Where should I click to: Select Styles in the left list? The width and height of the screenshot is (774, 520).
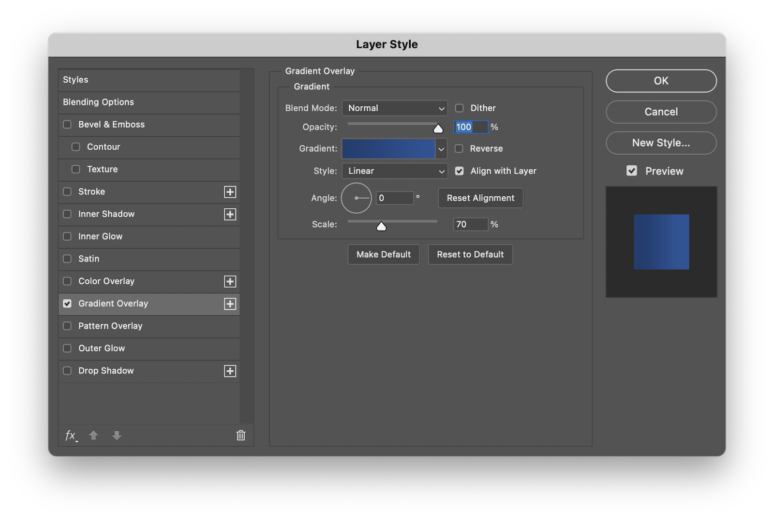tap(149, 80)
